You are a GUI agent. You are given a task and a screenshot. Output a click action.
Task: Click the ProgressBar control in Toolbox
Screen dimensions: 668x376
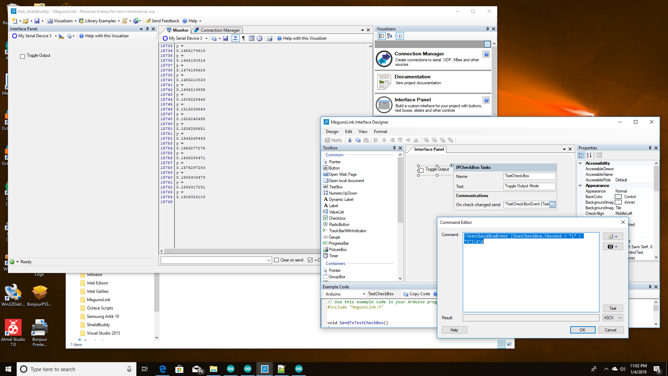pos(336,243)
